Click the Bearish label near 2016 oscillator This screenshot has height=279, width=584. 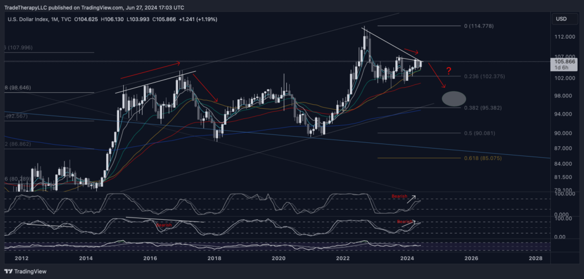[164, 225]
